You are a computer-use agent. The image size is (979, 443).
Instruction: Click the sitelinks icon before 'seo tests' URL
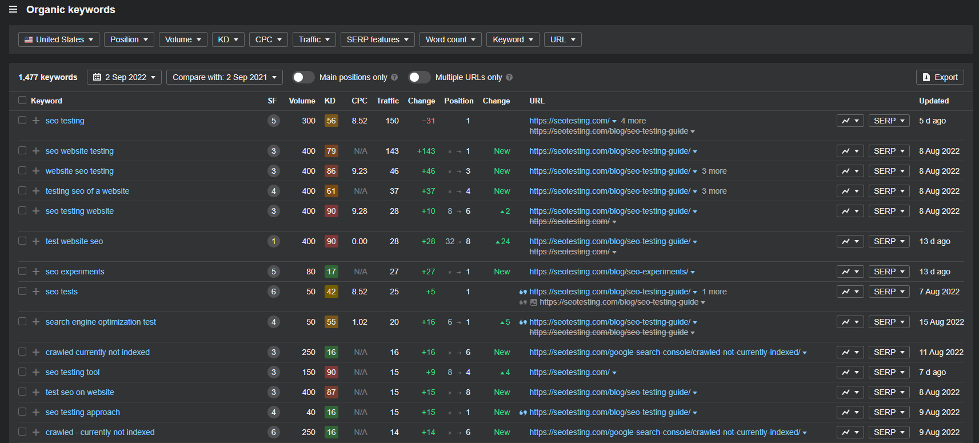click(523, 292)
